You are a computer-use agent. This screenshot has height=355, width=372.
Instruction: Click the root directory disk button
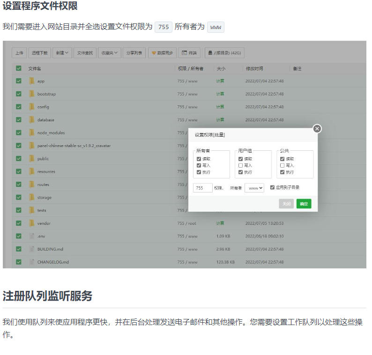click(x=224, y=53)
